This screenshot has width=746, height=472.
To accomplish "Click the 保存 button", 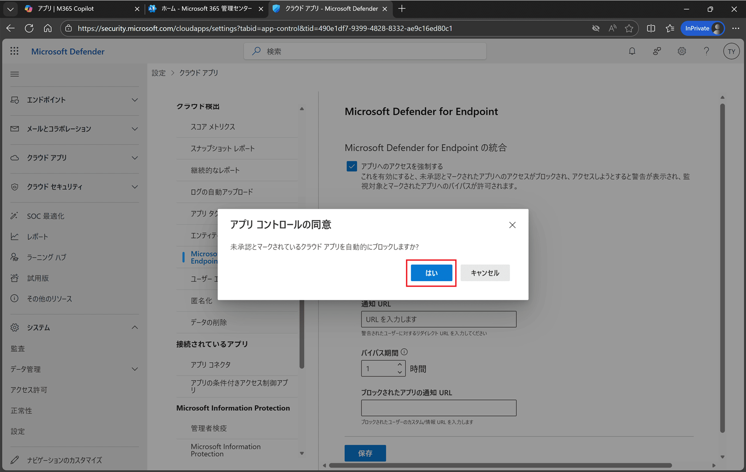I will point(365,453).
